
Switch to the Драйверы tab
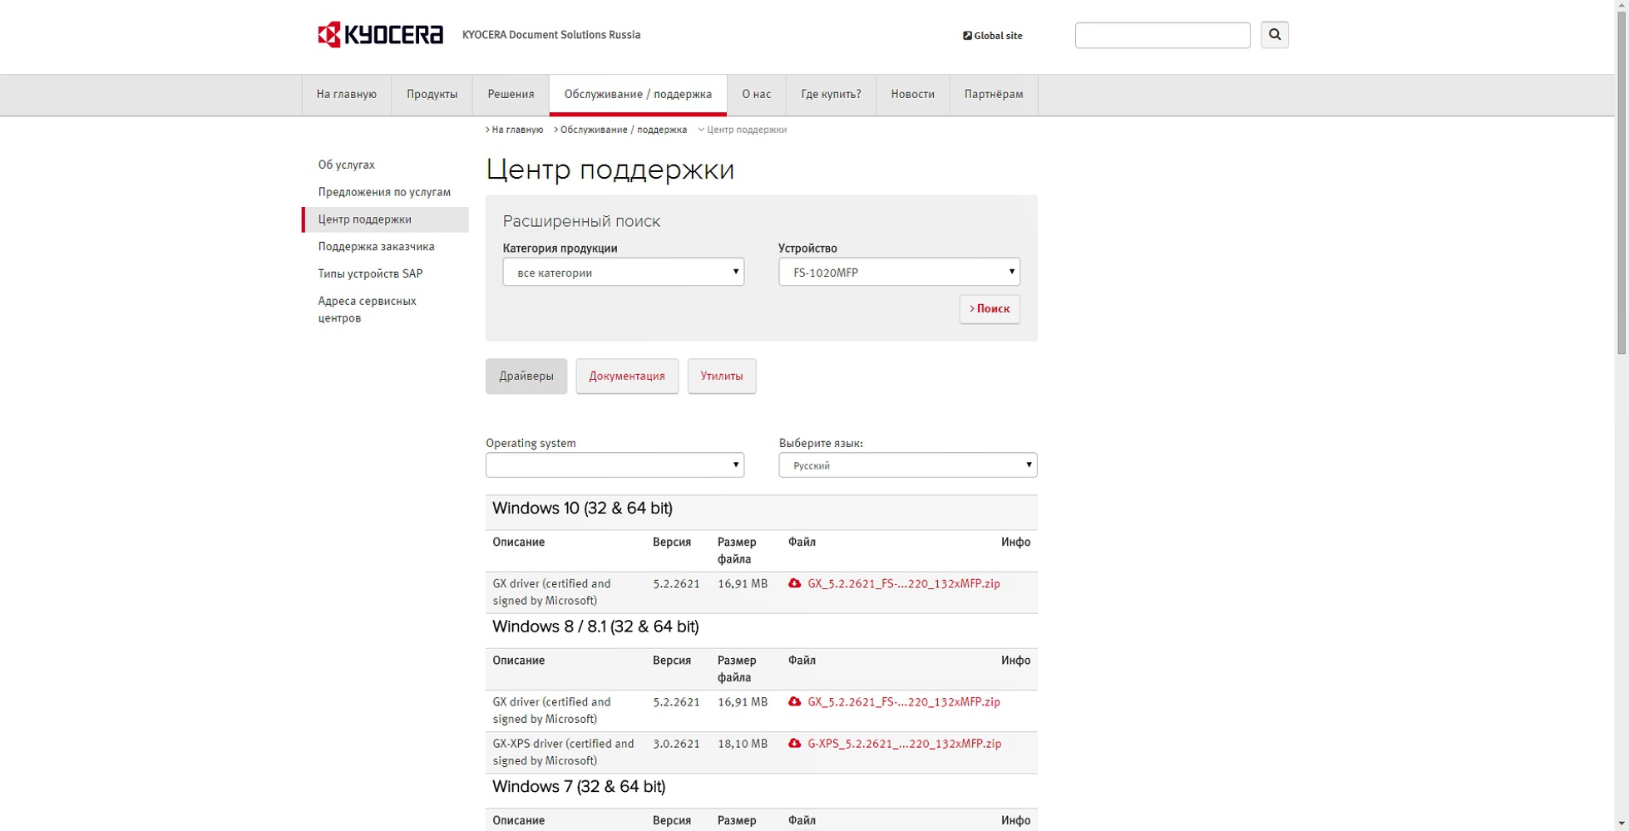526,376
